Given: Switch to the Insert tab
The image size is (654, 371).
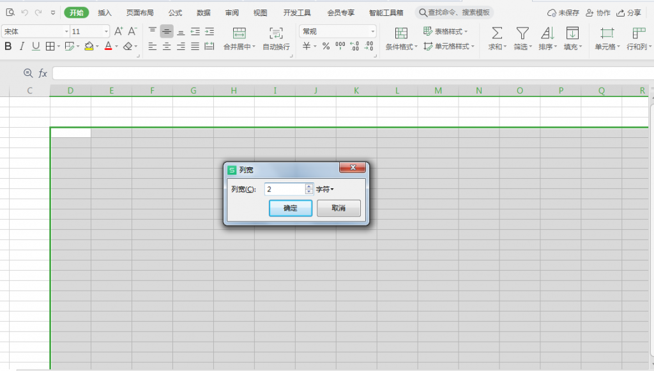Looking at the screenshot, I should (x=104, y=13).
